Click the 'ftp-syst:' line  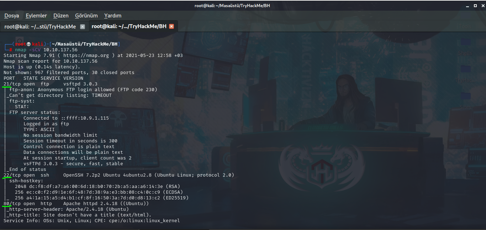pos(22,101)
